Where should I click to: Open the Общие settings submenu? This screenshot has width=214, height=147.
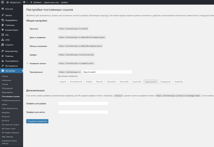pos(5,76)
